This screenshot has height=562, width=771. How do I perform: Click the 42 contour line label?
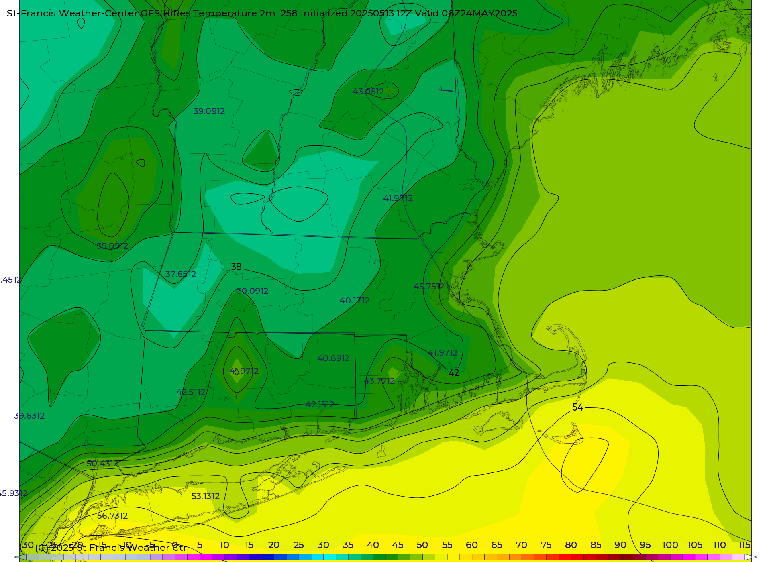454,373
